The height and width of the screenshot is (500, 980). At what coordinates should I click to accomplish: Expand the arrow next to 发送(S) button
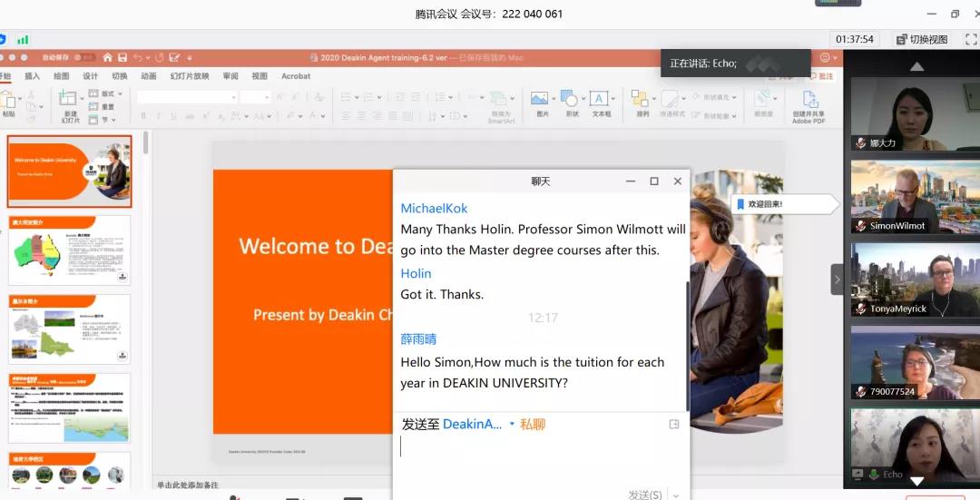click(676, 495)
